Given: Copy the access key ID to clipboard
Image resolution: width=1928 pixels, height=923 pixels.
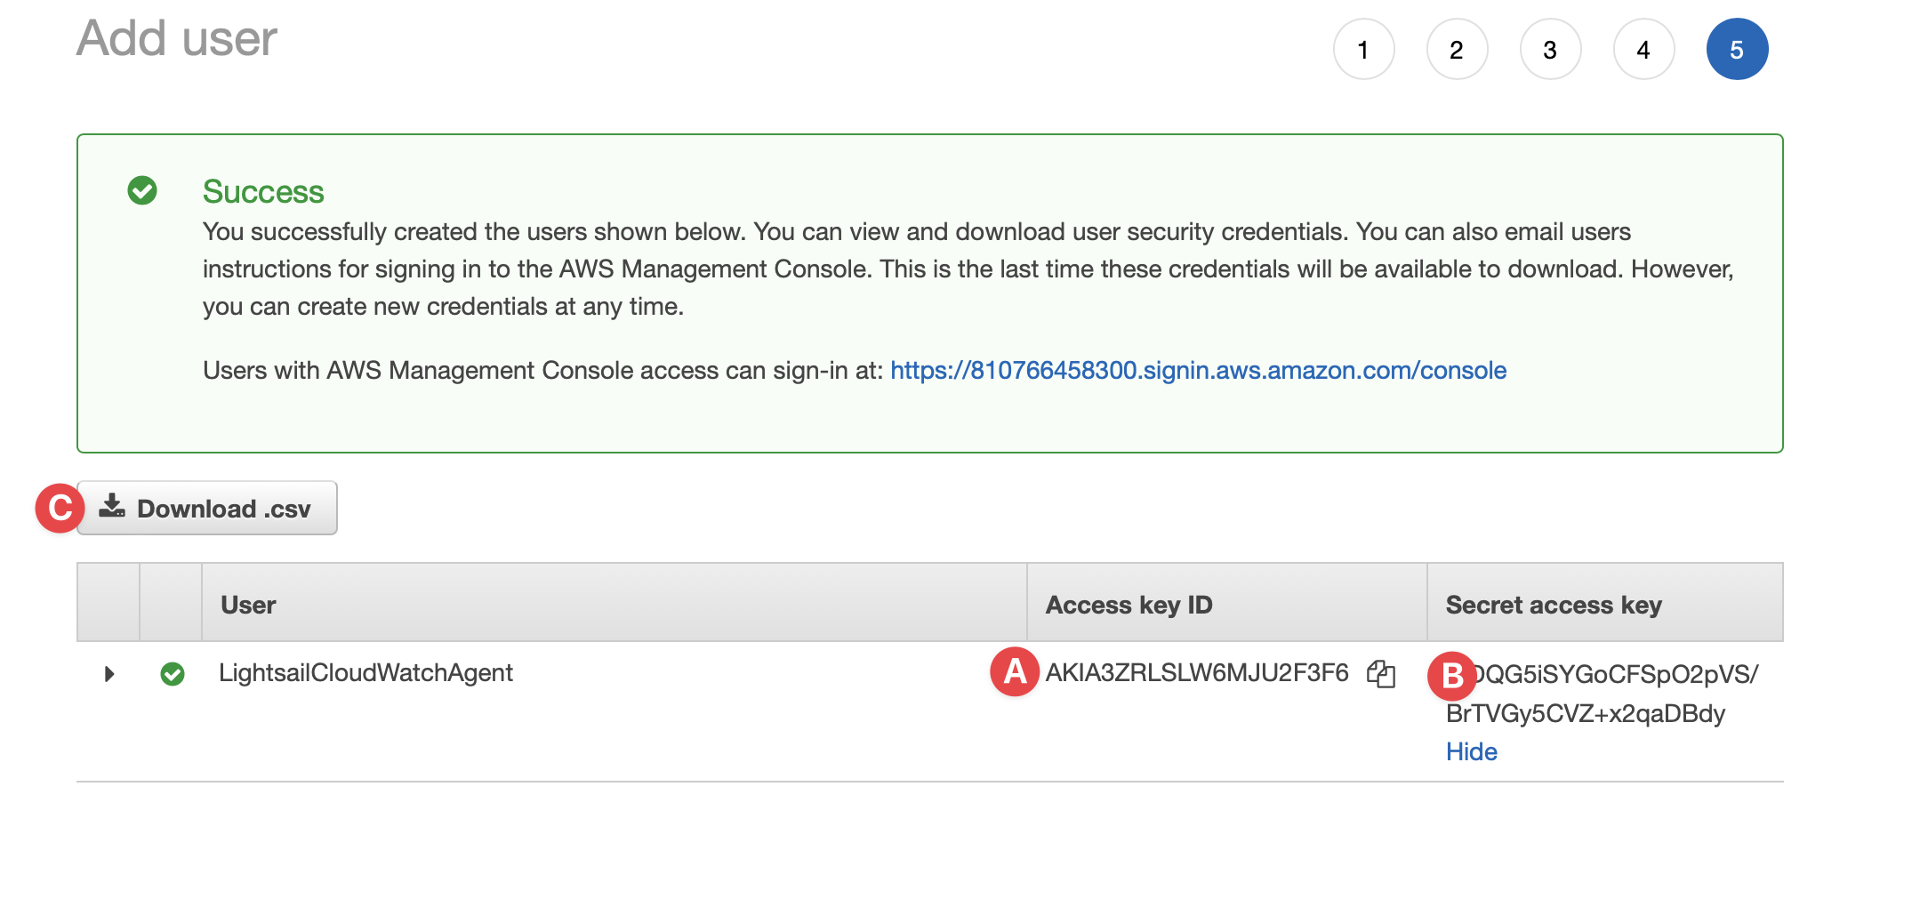Looking at the screenshot, I should (x=1381, y=674).
